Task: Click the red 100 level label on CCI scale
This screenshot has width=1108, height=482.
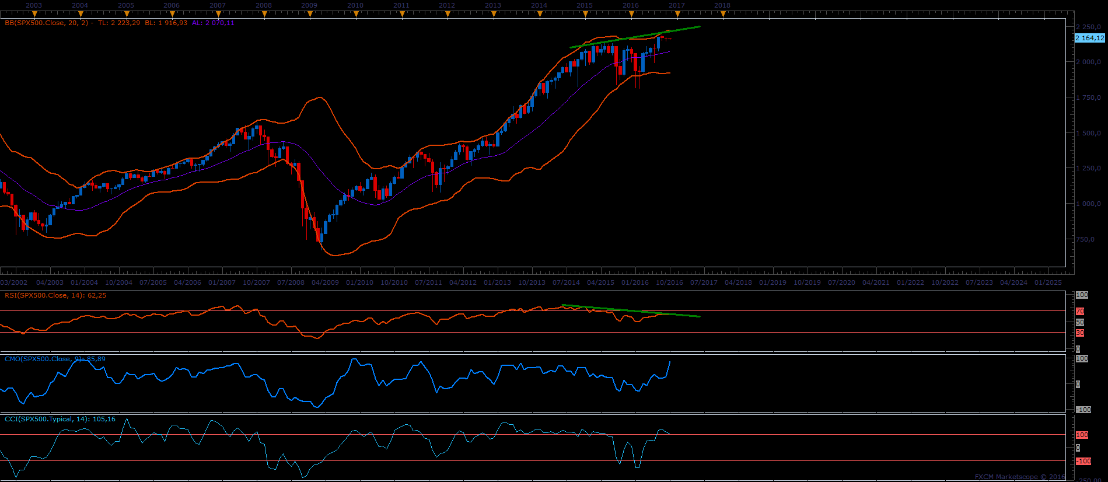Action: (1082, 435)
